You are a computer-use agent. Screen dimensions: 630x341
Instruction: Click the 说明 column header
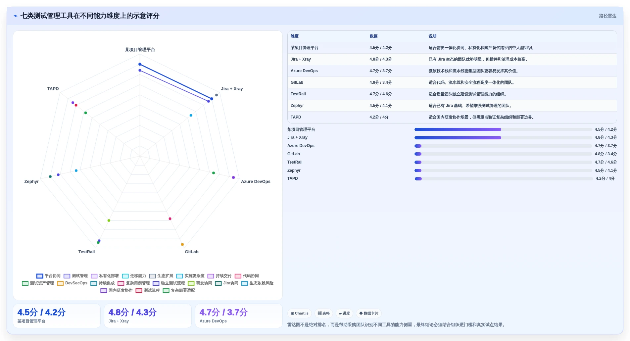pos(432,36)
